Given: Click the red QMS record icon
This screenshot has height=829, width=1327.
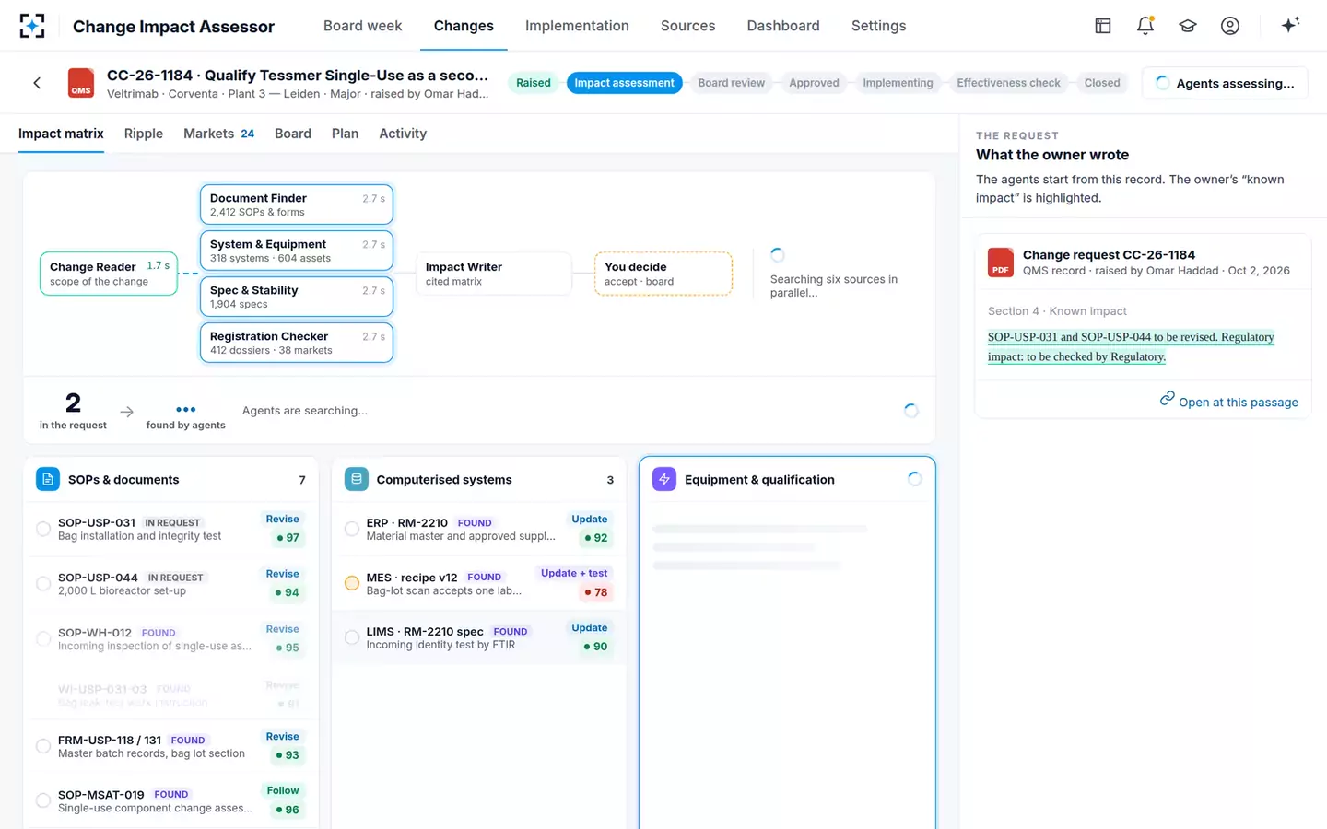Looking at the screenshot, I should (81, 83).
